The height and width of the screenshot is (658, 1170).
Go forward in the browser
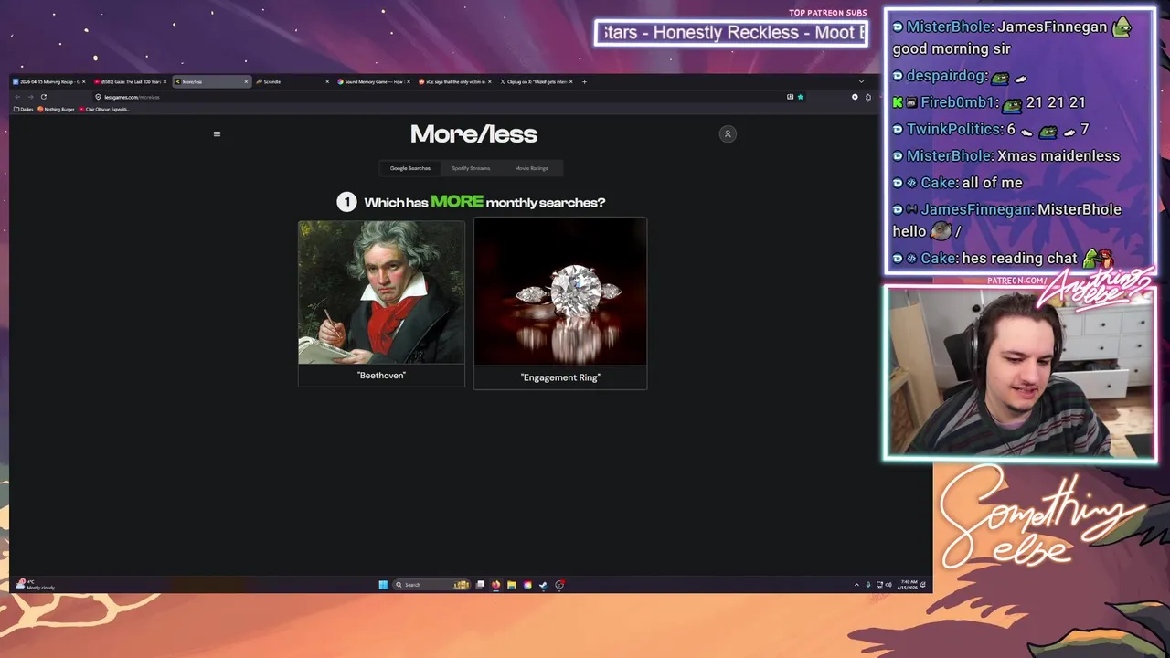point(30,97)
